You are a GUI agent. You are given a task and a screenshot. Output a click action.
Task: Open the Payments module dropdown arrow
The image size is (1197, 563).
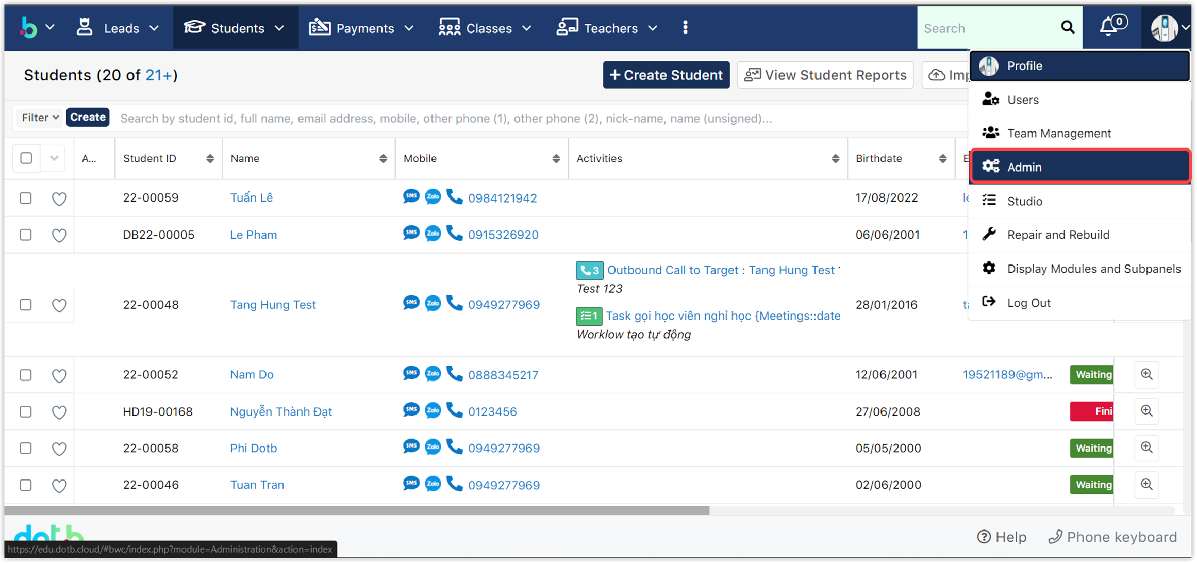409,28
